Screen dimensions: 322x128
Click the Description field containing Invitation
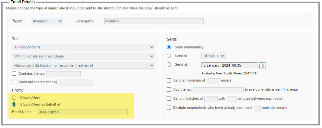pos(154,21)
